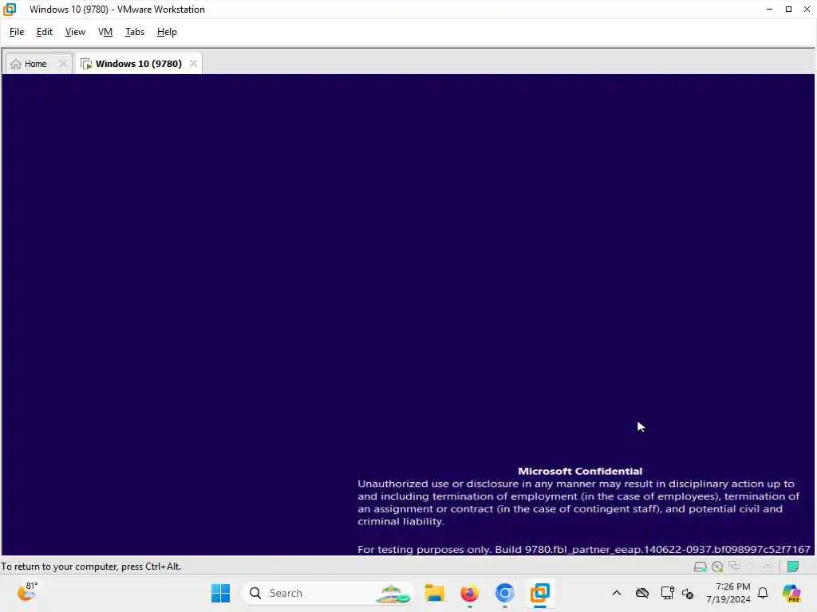Open the Windows Start menu

pyautogui.click(x=220, y=593)
